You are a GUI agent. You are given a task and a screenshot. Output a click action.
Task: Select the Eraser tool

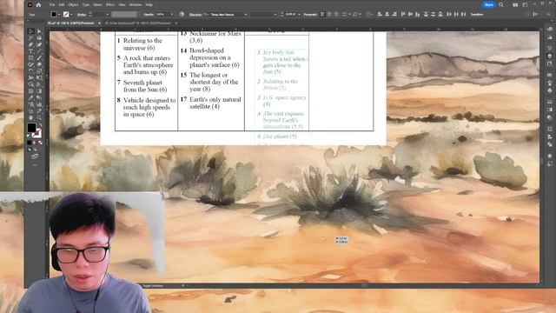coord(39,64)
